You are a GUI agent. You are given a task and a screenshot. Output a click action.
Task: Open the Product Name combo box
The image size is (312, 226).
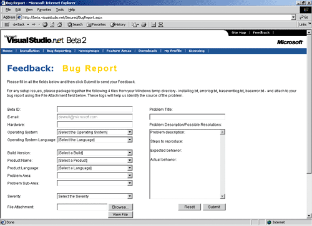pos(95,161)
